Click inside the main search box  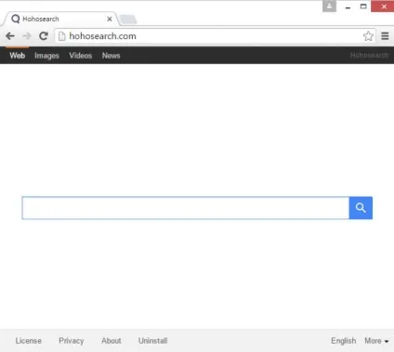[186, 208]
